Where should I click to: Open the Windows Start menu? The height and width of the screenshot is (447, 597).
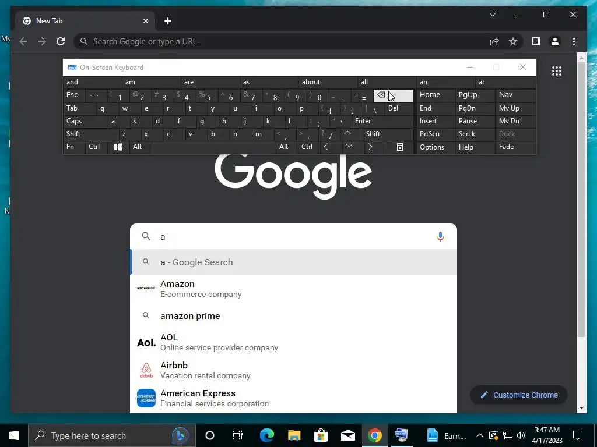point(14,435)
